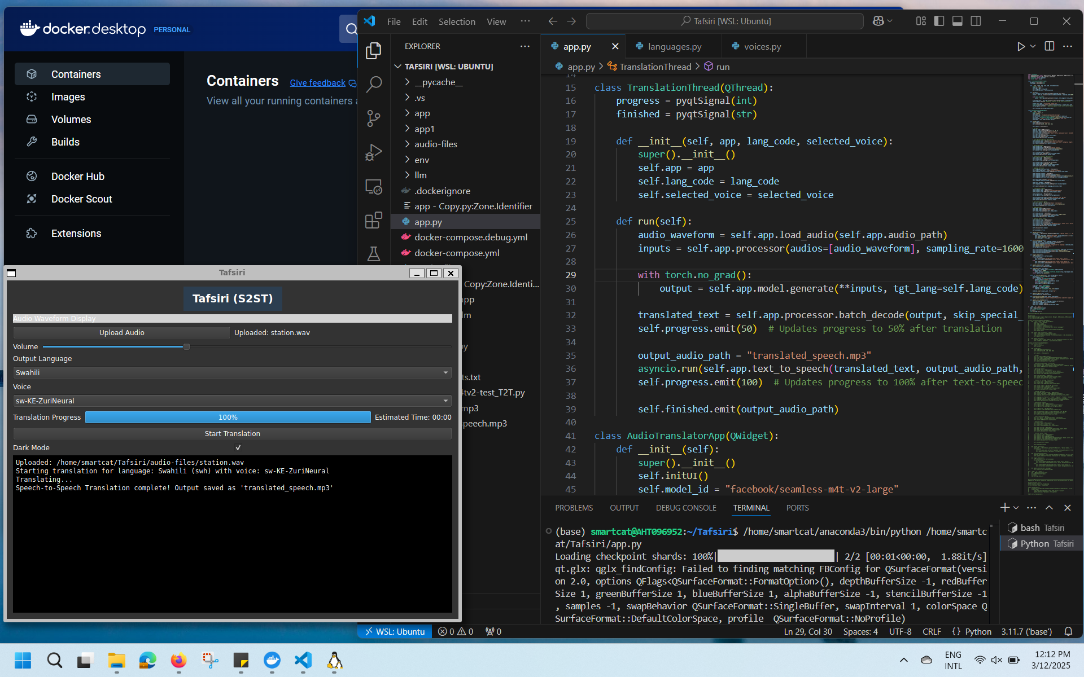Open Source Control in VS Code activity bar
The height and width of the screenshot is (677, 1084).
373,118
